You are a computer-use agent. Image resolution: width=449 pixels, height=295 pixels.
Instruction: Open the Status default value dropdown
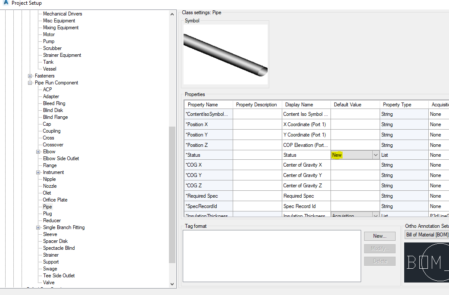[376, 155]
